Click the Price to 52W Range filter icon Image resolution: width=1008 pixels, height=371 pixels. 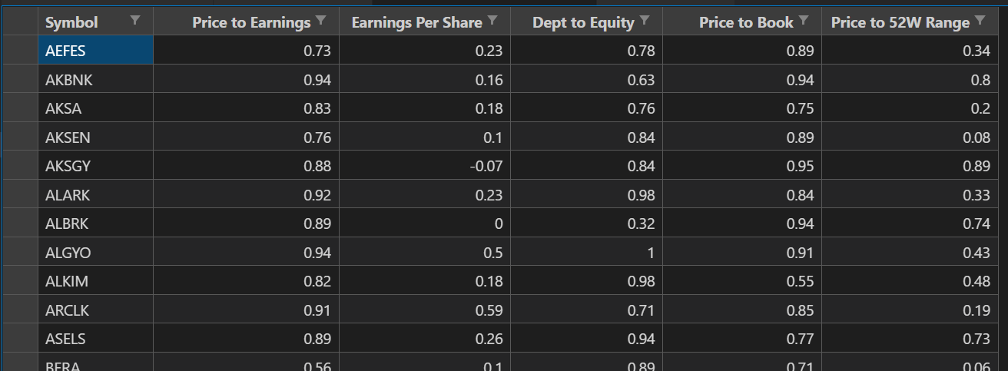click(x=980, y=20)
